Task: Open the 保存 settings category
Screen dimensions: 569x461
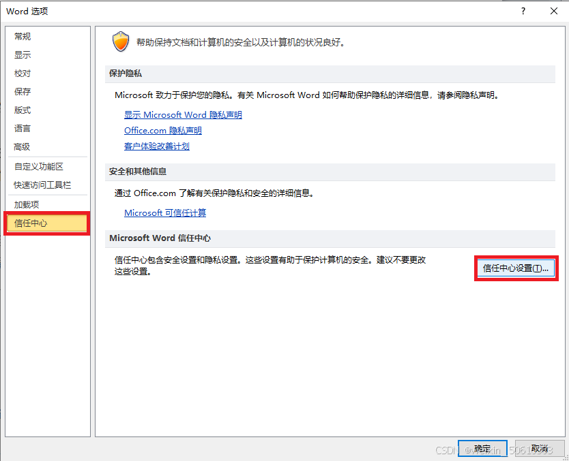Action: [23, 92]
